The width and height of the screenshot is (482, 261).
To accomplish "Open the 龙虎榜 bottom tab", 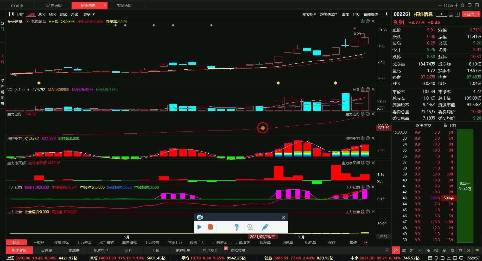I will pos(74,250).
